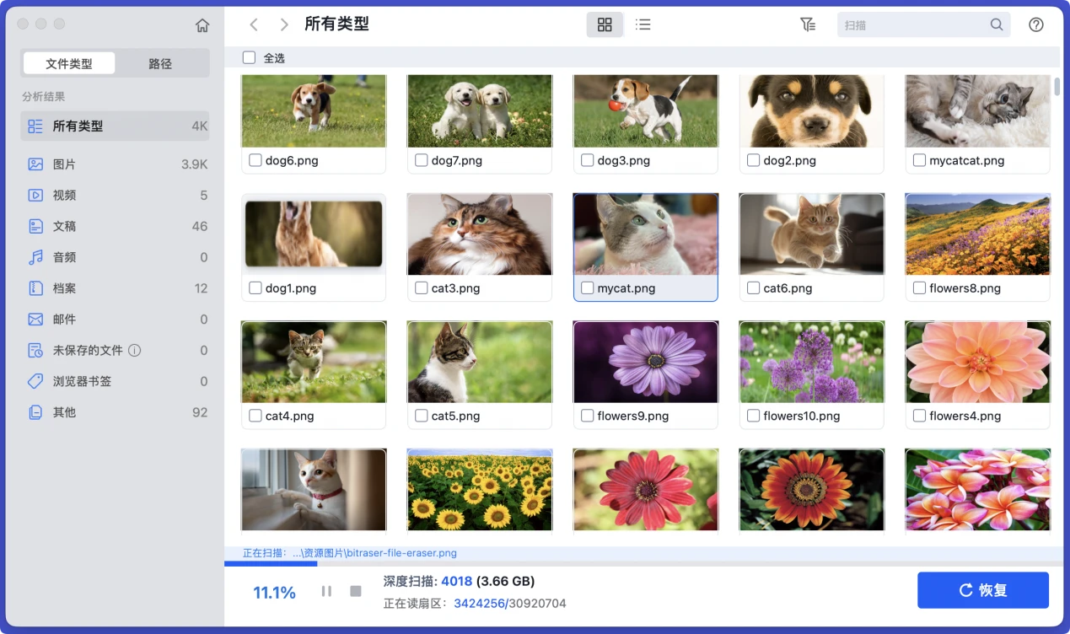Viewport: 1070px width, 634px height.
Task: Check the checkbox on dog6.png
Action: point(255,159)
